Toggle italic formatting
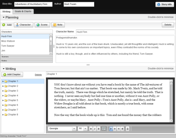Screen dimensions: 176x138 (95, 129)
